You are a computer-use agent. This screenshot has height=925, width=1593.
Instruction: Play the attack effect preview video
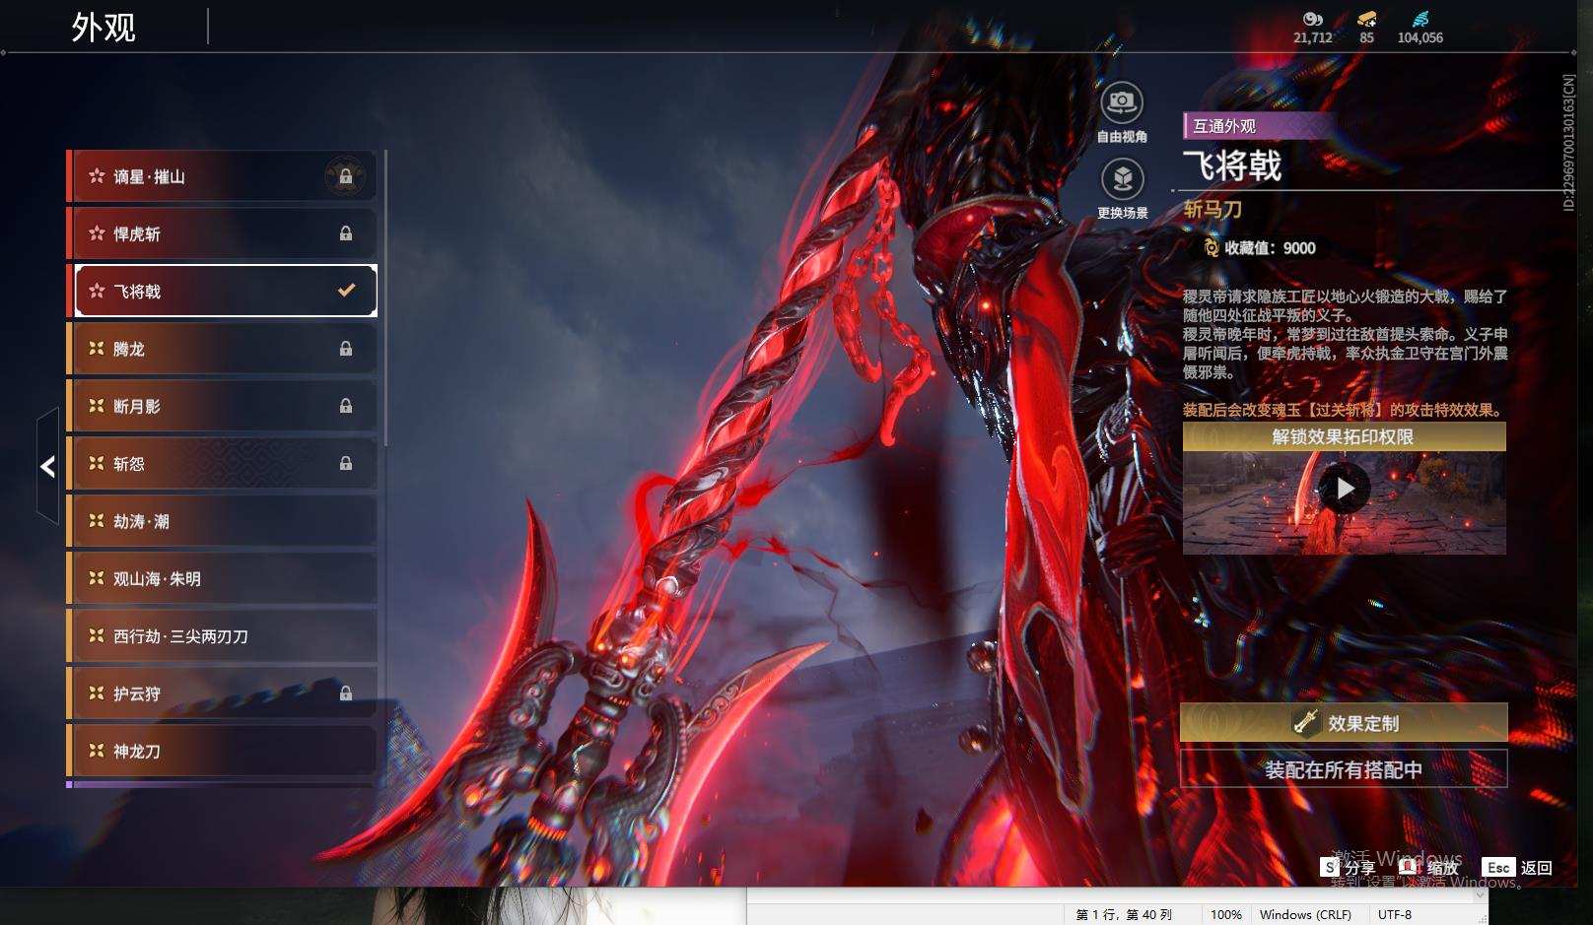(1345, 489)
